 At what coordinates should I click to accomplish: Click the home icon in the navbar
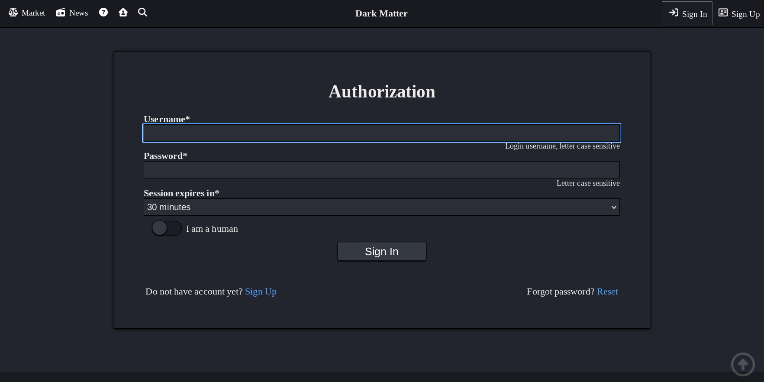coord(123,12)
